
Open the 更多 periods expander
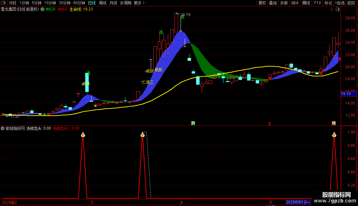click(139, 3)
